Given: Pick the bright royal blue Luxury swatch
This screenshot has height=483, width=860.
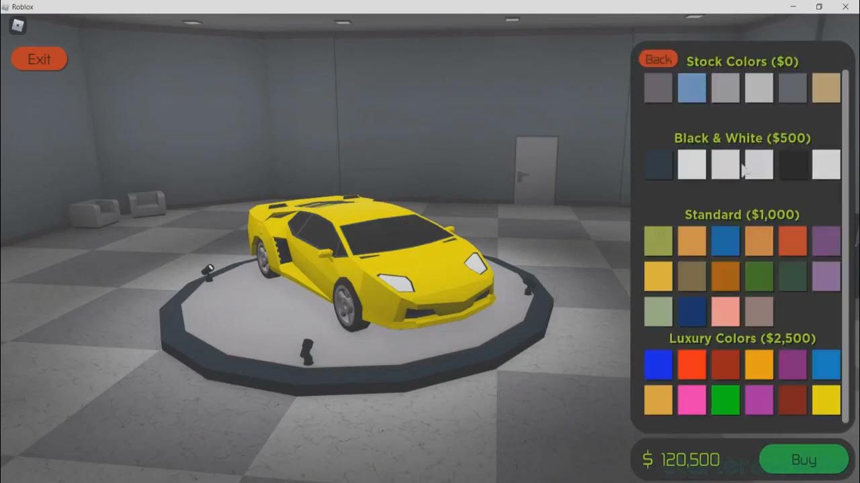Looking at the screenshot, I should 658,364.
